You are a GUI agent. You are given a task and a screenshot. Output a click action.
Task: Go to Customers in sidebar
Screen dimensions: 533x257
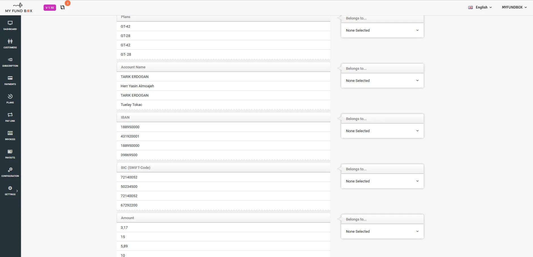coord(10,43)
